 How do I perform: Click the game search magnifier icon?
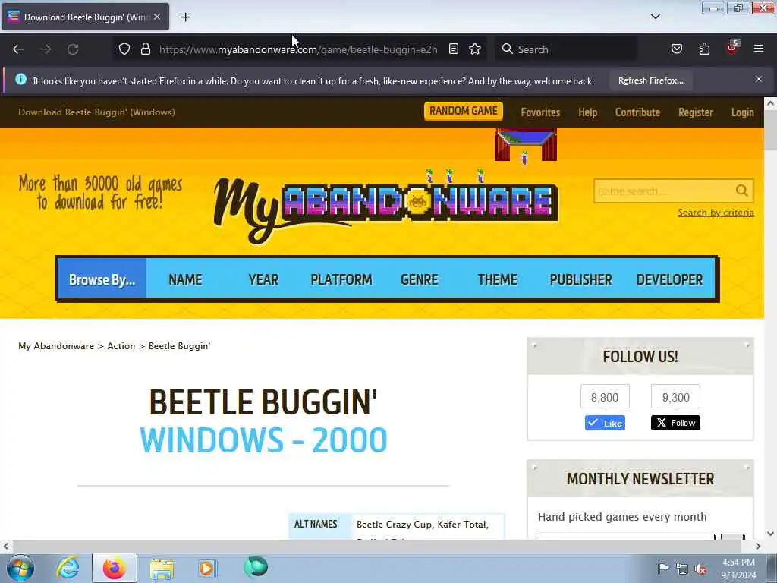coord(742,191)
